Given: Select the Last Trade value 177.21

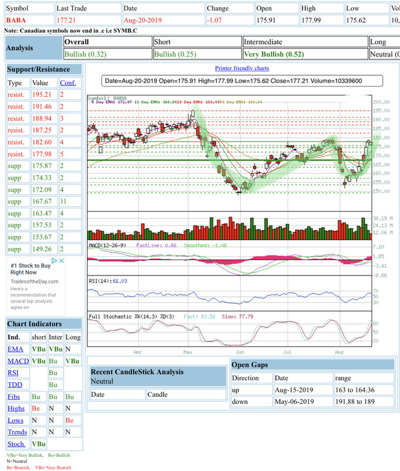Looking at the screenshot, I should [88, 21].
